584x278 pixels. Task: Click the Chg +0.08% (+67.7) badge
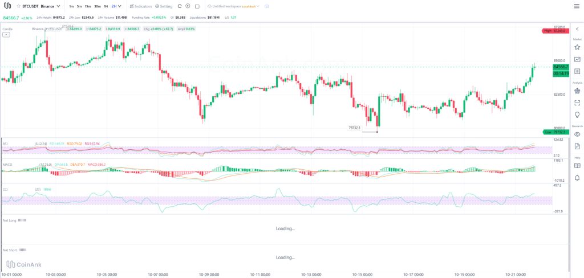[x=159, y=28]
